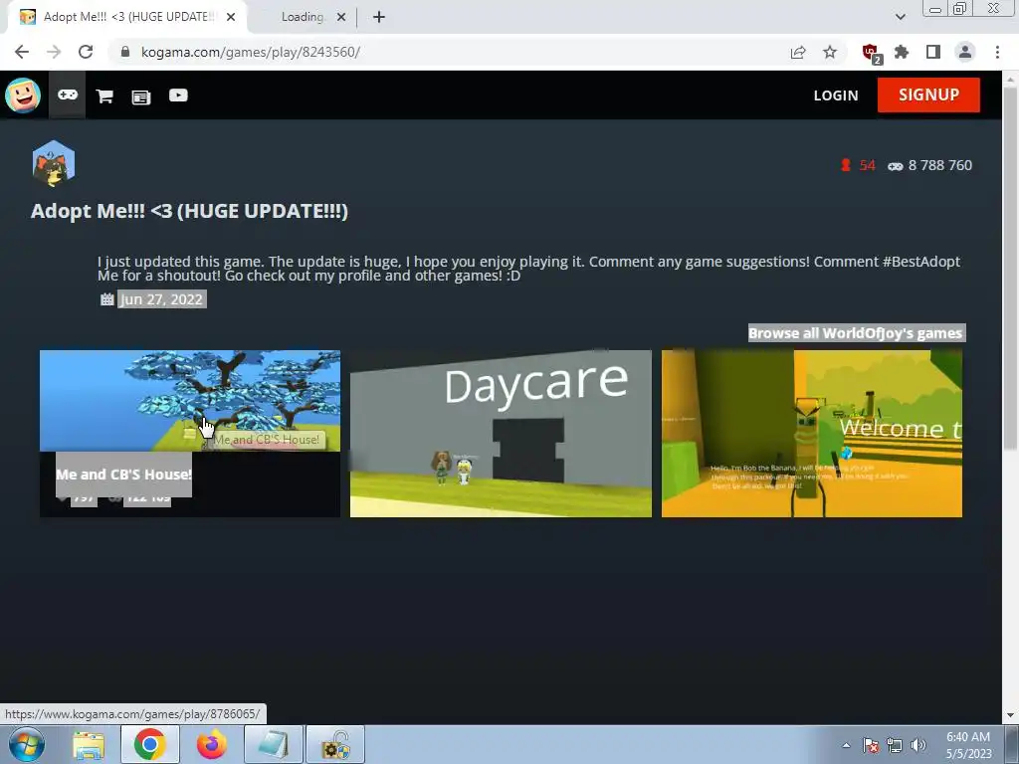1019x764 pixels.
Task: Click the game title Adopt Me!!! heading
Action: click(189, 211)
